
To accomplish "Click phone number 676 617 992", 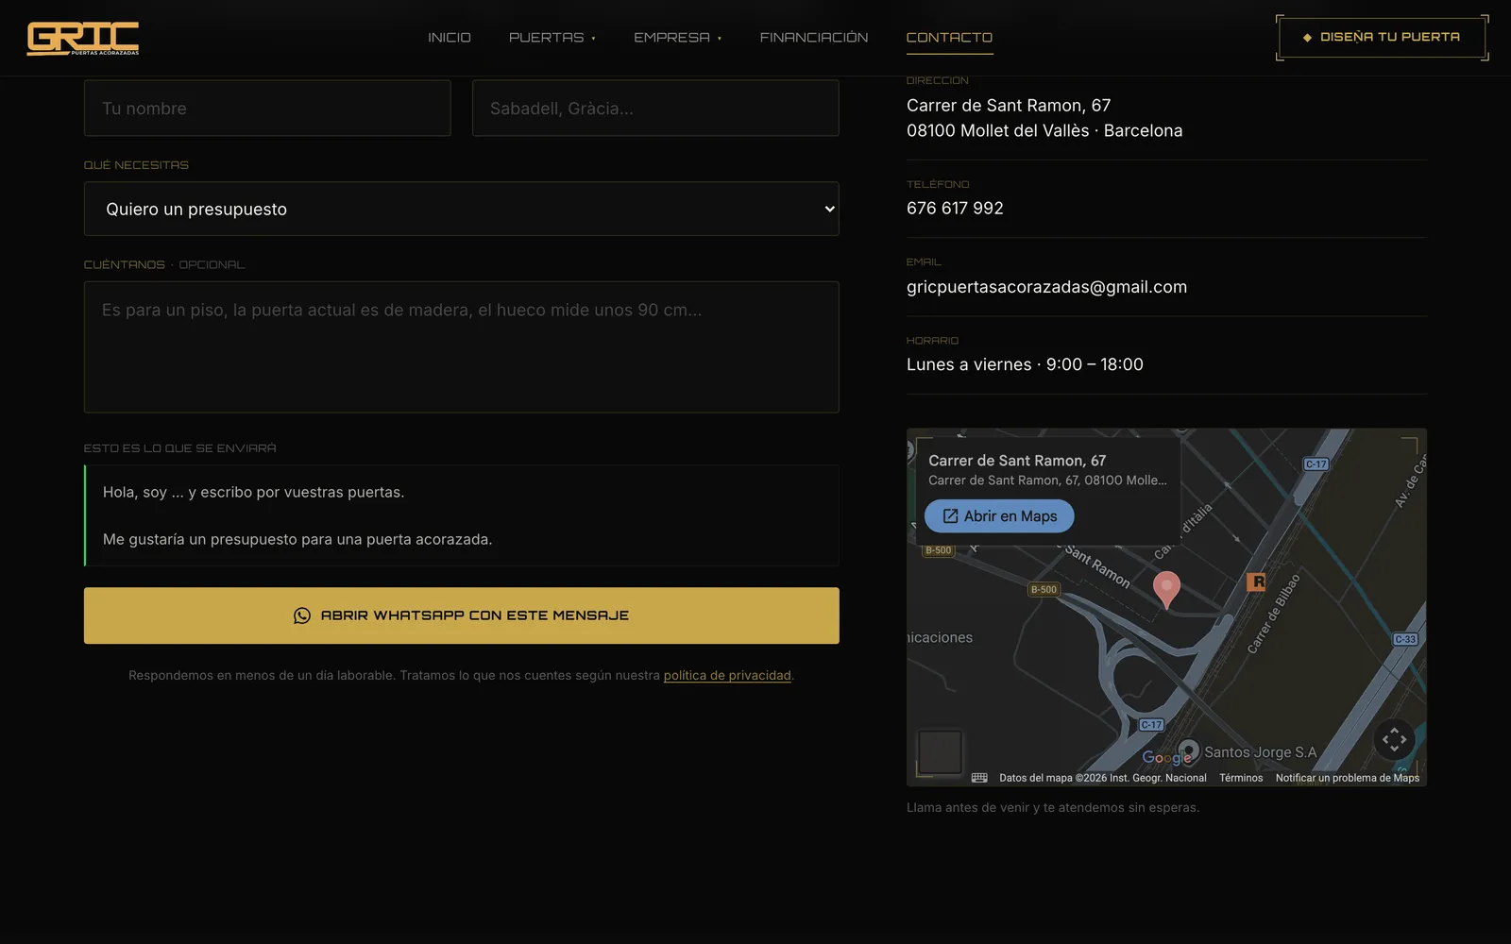I will tap(955, 209).
